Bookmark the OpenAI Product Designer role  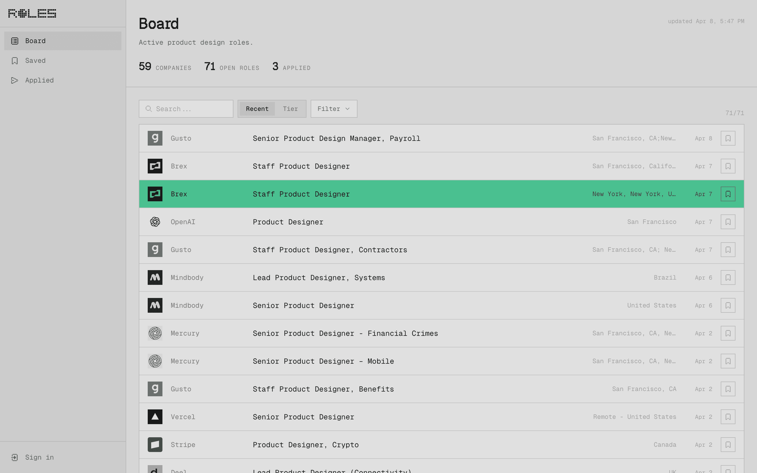(x=728, y=222)
